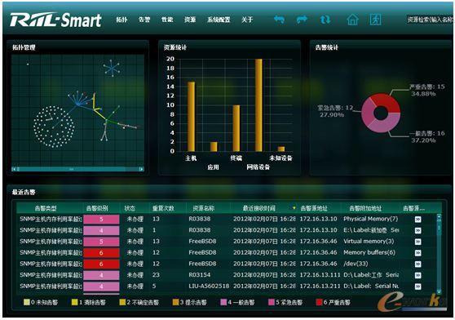Open details arrow for 172.16.13.10 Physical Memory row
This screenshot has height=320, width=455.
pyautogui.click(x=417, y=220)
